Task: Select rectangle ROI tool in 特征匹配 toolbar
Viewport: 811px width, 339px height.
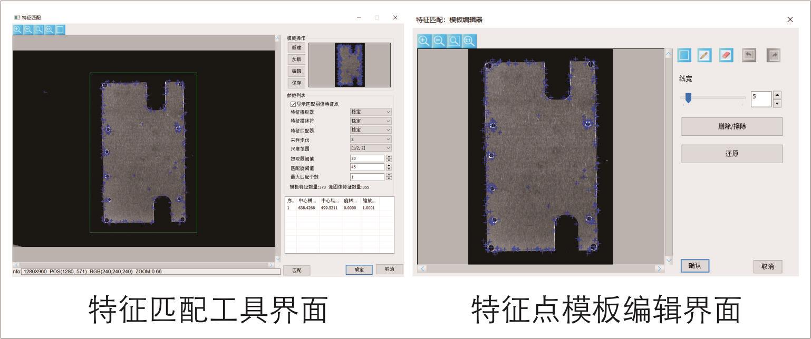Action: [60, 30]
